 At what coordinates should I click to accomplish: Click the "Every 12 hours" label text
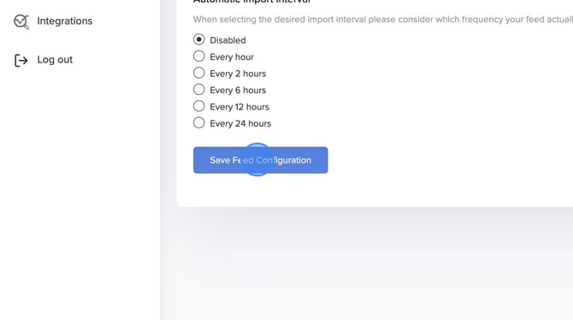(x=239, y=107)
